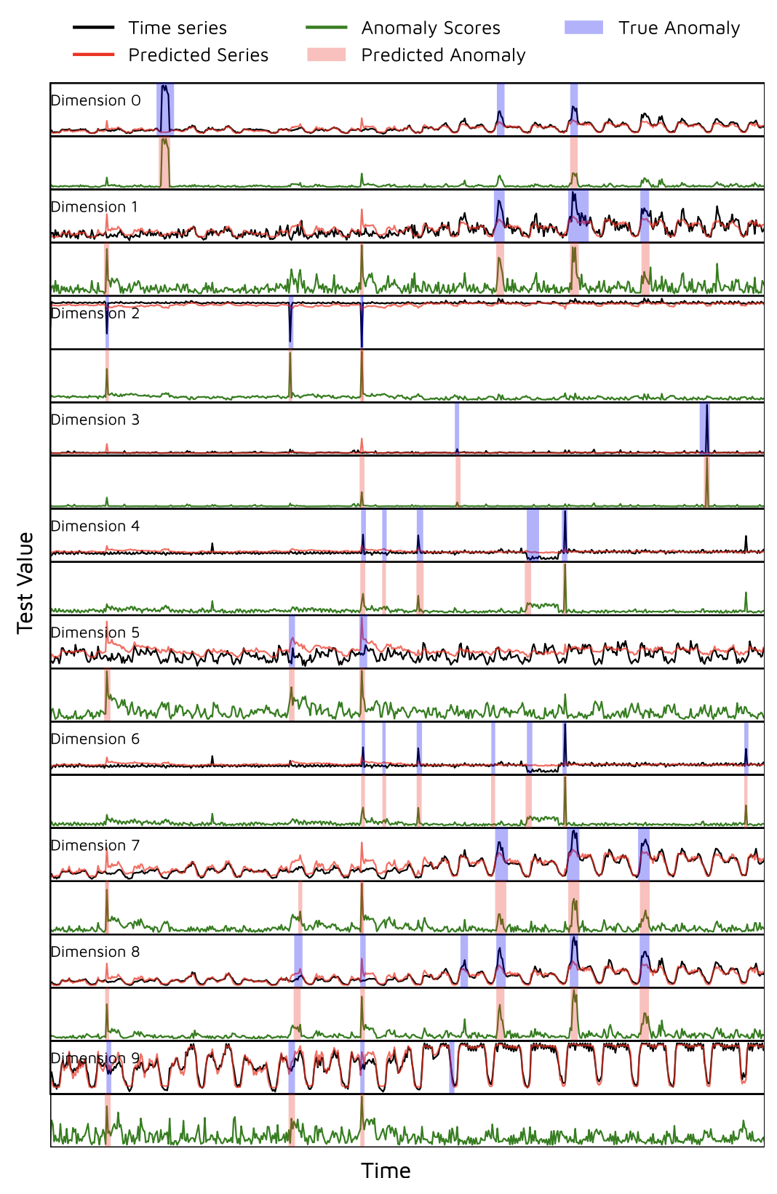
Task: Click the "Dimension 7" subplot label
Action: click(95, 845)
